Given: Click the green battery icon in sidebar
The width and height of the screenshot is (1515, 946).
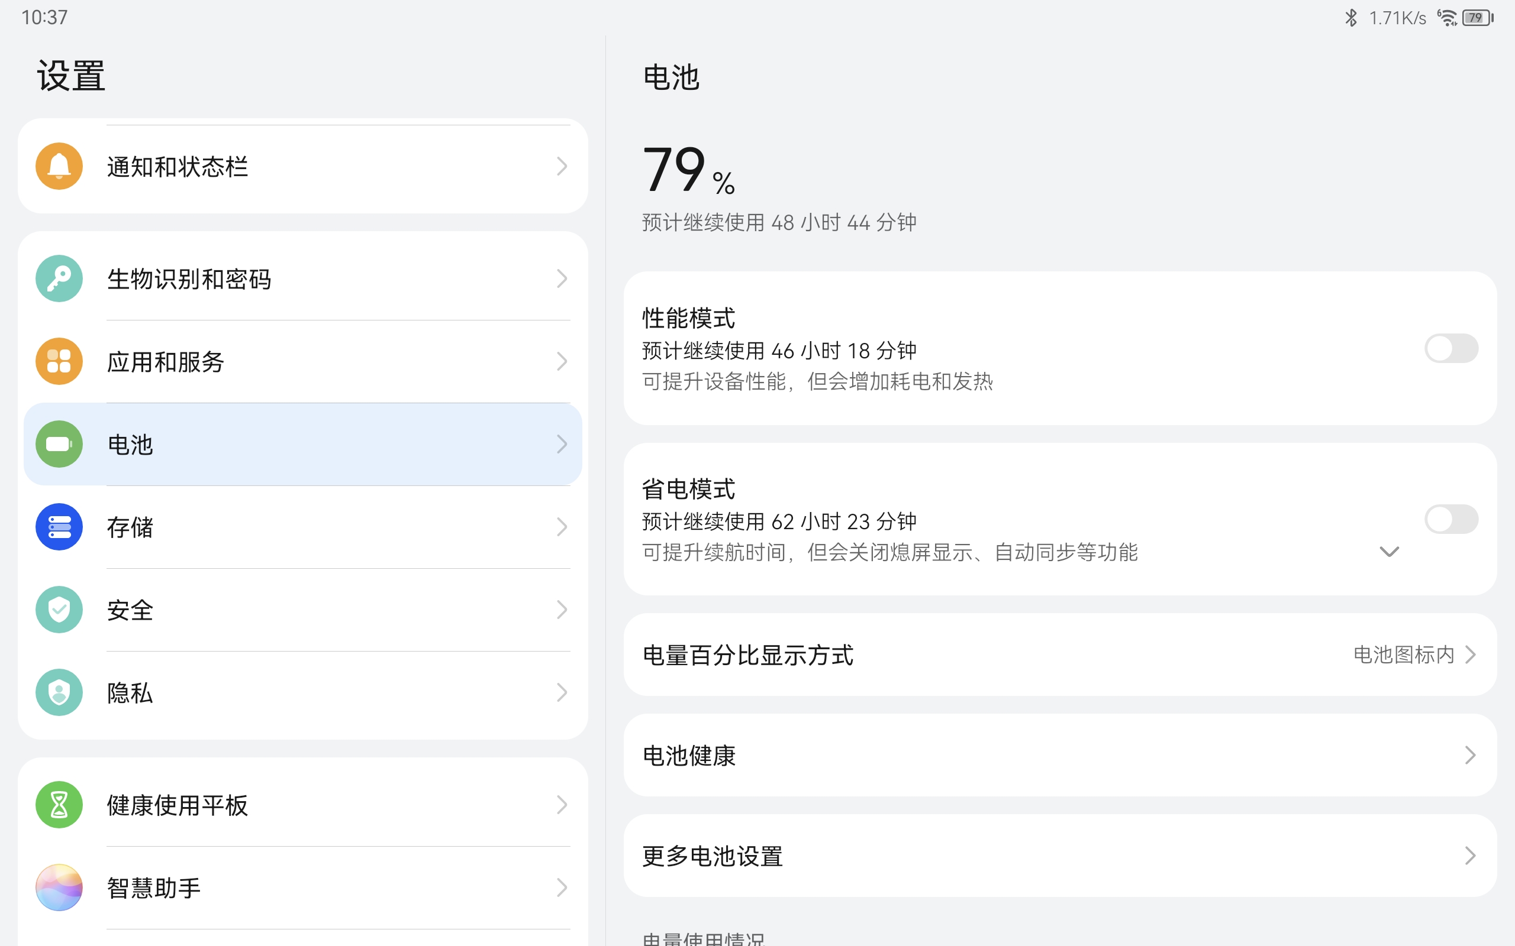Looking at the screenshot, I should tap(58, 443).
